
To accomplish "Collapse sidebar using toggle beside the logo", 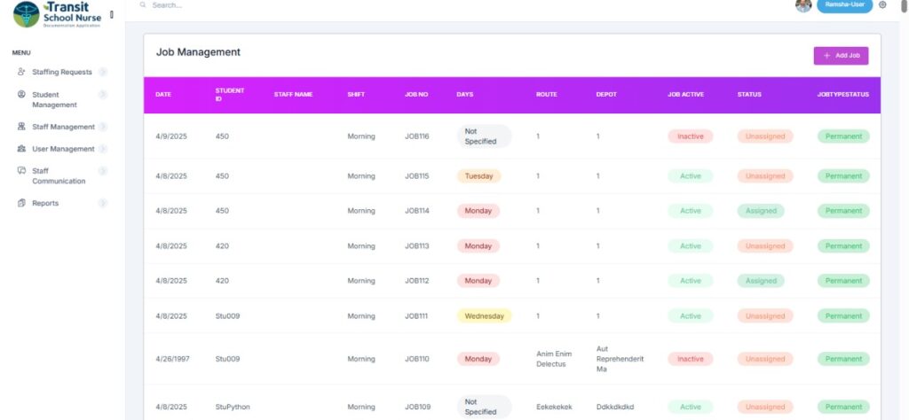I will [112, 14].
